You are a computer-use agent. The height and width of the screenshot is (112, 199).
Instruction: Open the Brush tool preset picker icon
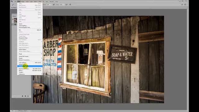pos(13,5)
